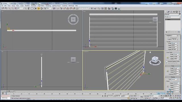Click the Mirror tool icon
Image resolution: width=182 pixels, height=102 pixels.
tap(92, 8)
